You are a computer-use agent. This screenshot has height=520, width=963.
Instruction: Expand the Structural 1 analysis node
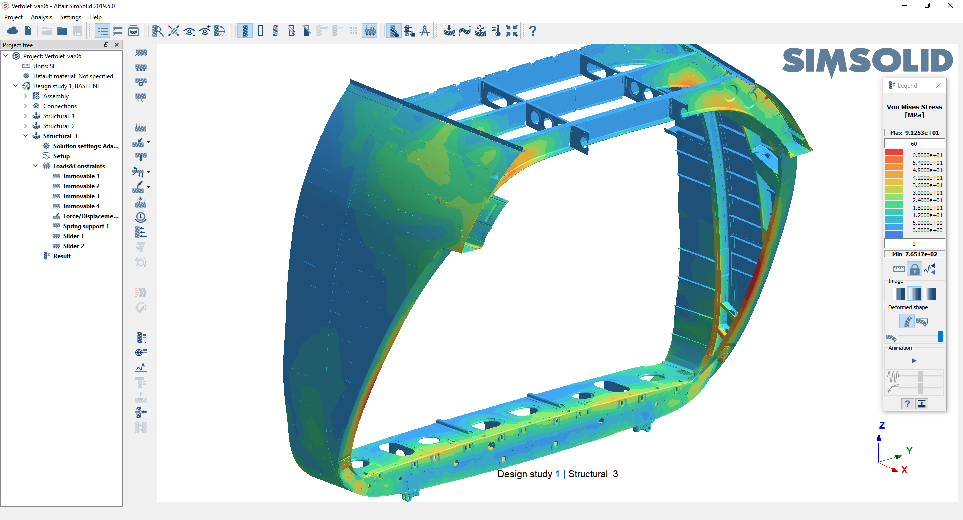pos(26,116)
